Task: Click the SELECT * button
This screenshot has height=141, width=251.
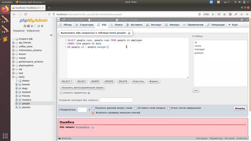Action: 67,81
